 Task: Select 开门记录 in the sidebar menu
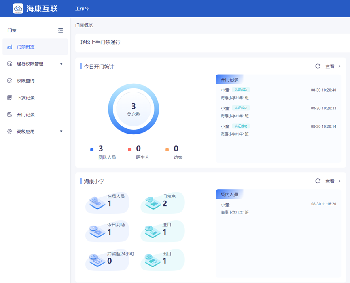[x=25, y=115]
